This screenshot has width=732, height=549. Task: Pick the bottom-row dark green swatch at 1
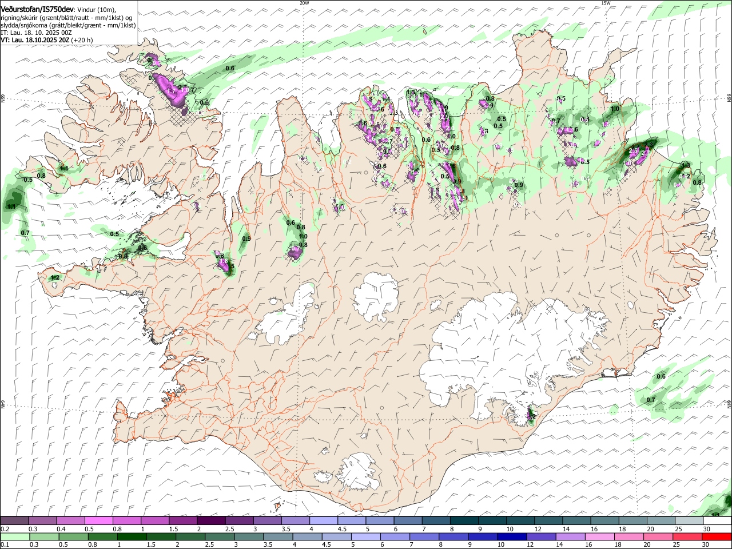point(132,537)
